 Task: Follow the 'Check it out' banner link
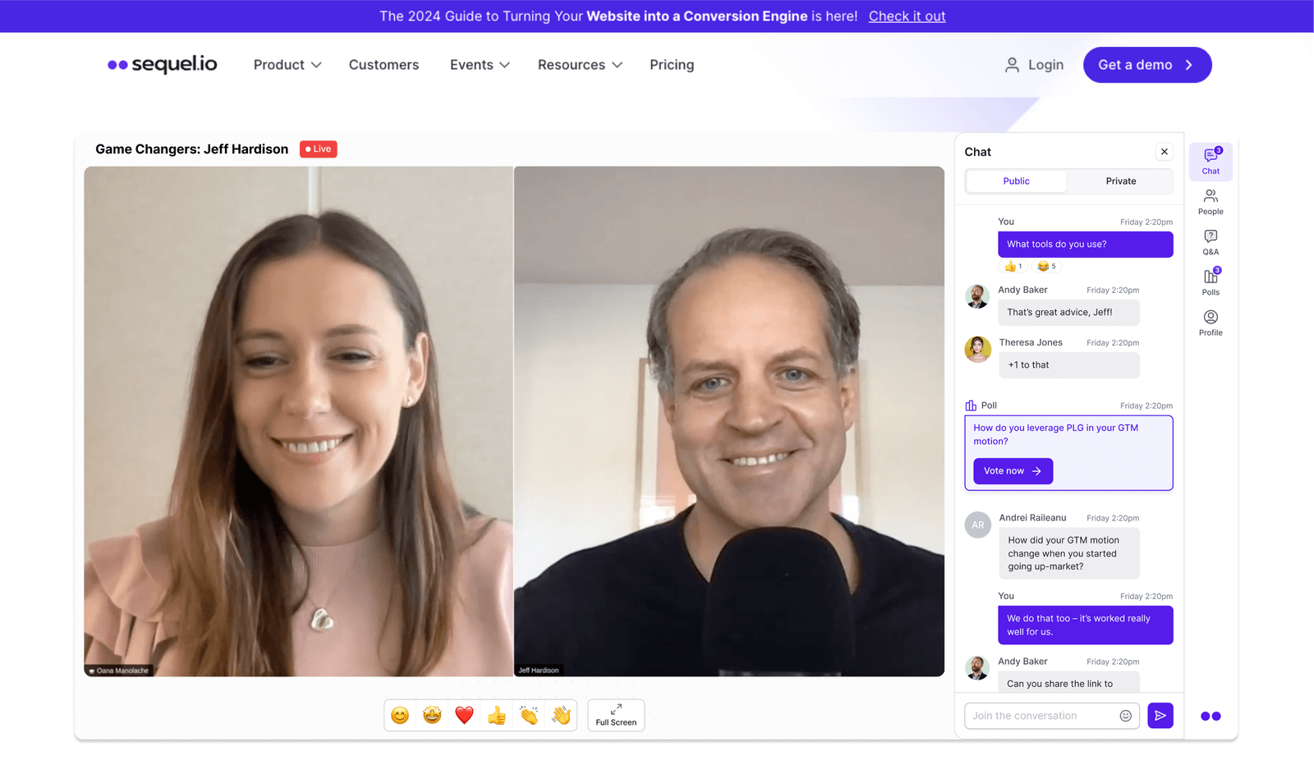point(907,16)
